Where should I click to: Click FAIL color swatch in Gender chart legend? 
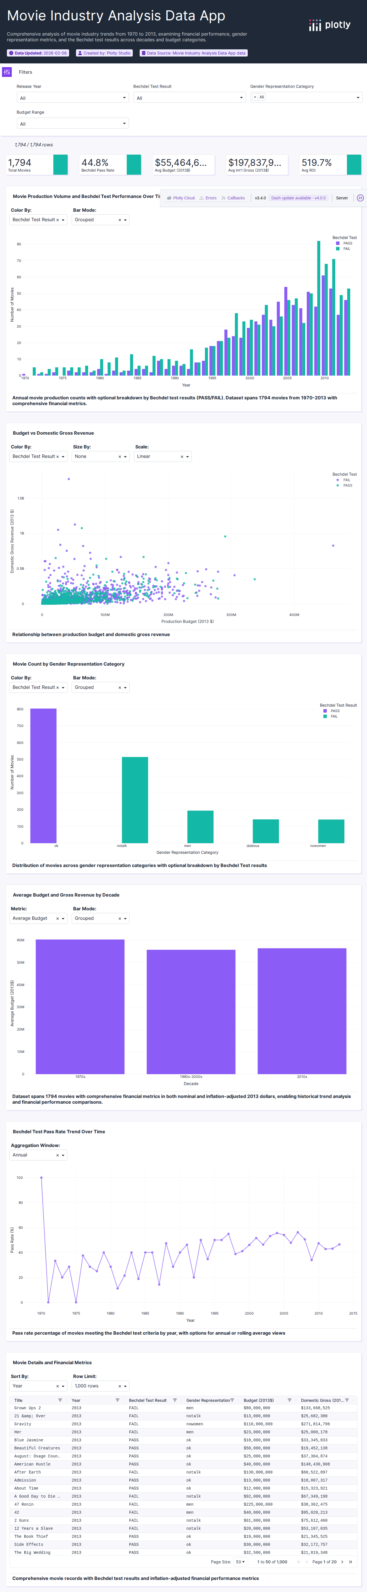coord(325,716)
